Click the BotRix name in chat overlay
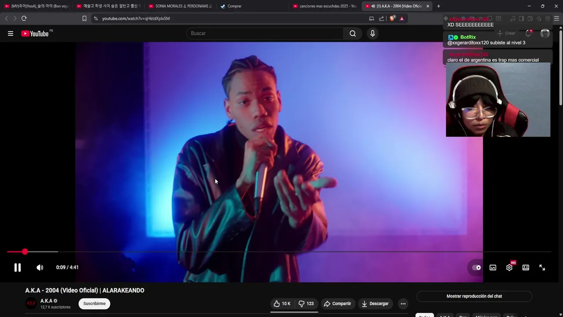This screenshot has height=317, width=563. click(468, 37)
